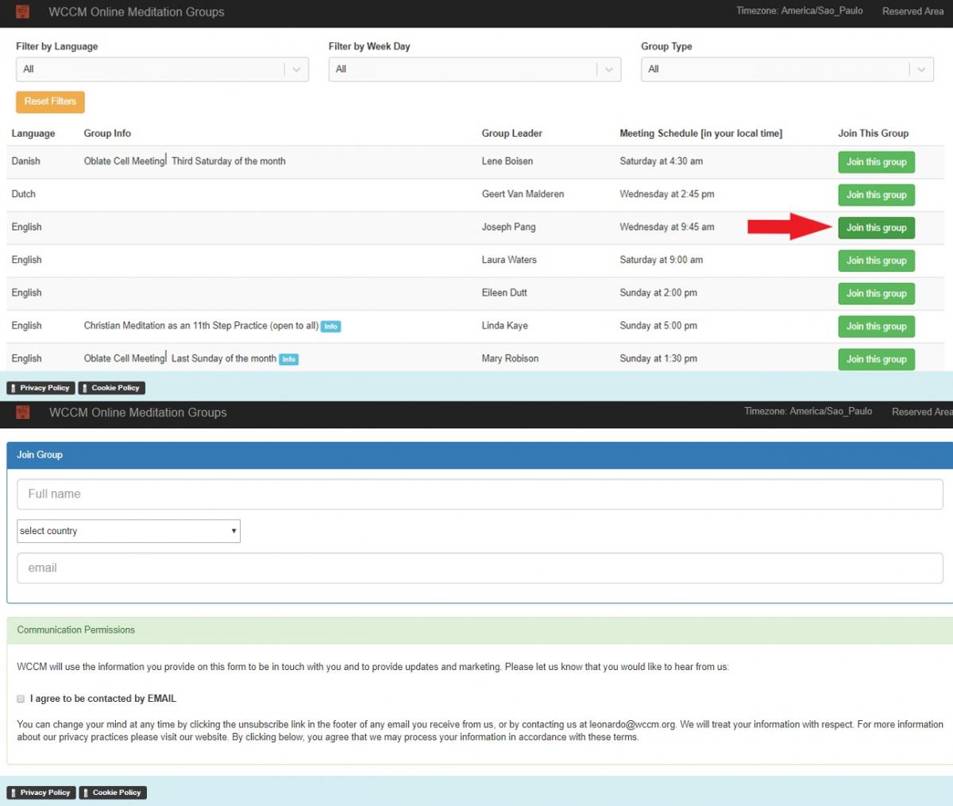Click the Reset Filters button
Screen dimensions: 953x806
(50, 102)
